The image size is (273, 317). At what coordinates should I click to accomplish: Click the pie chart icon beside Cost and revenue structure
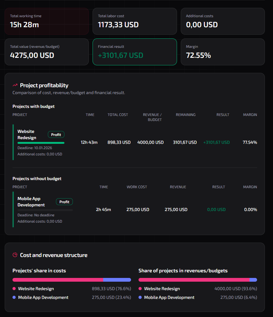15,255
